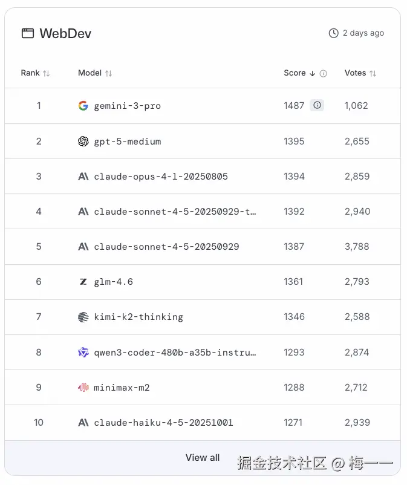Click the info badge next to score 1487

click(x=317, y=105)
